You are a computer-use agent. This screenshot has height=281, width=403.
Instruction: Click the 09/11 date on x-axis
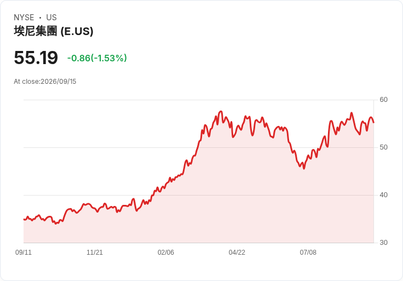(24, 253)
